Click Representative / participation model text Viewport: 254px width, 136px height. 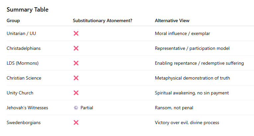click(x=192, y=48)
